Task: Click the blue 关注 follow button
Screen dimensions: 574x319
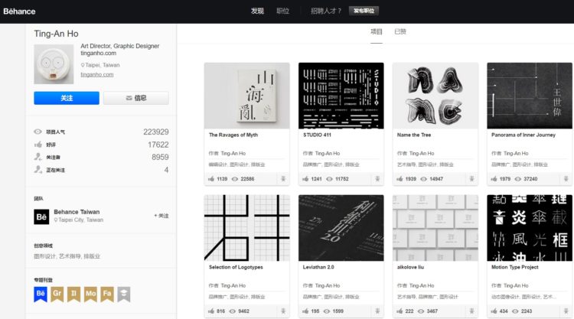Action: 67,98
